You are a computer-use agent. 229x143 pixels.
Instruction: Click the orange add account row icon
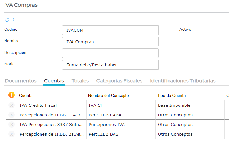pos(12,95)
